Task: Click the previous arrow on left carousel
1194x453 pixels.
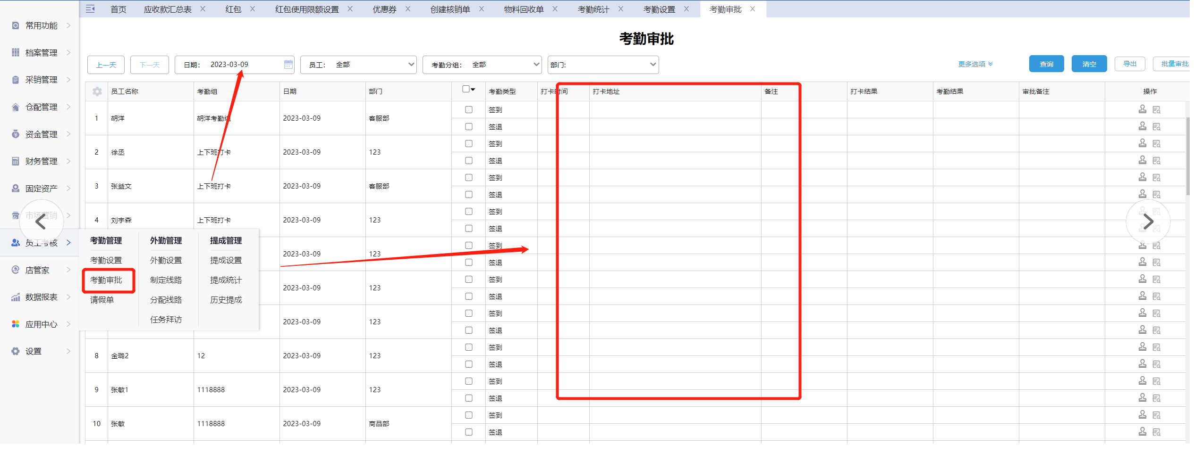Action: [41, 222]
